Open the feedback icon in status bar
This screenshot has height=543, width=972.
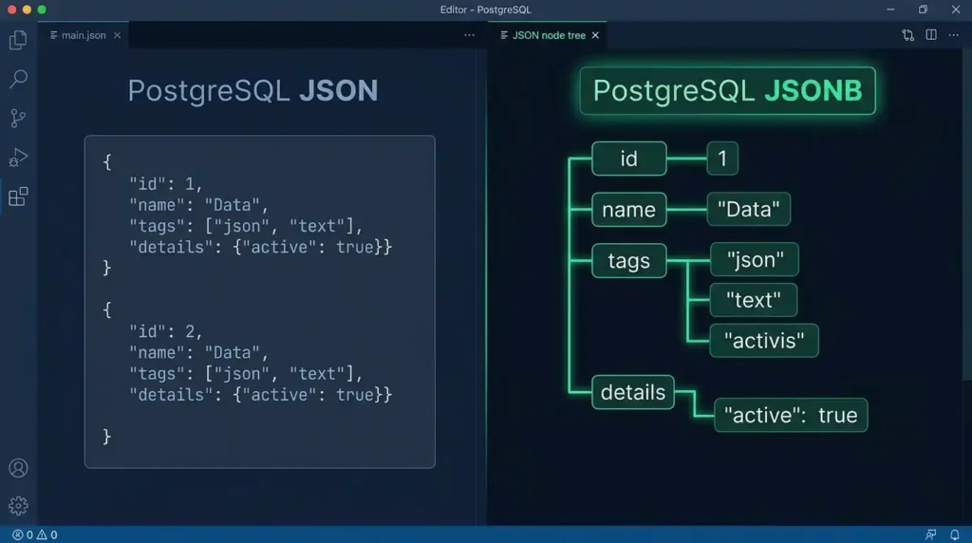tap(930, 534)
